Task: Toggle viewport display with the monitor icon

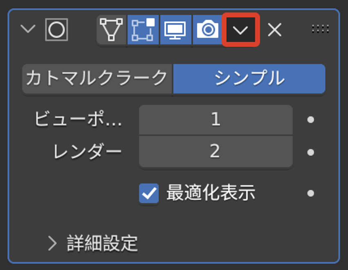Action: 176,29
